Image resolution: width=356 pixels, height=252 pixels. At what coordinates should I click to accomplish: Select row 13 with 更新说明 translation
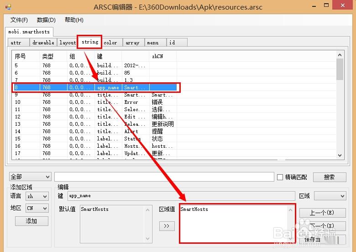coord(94,124)
